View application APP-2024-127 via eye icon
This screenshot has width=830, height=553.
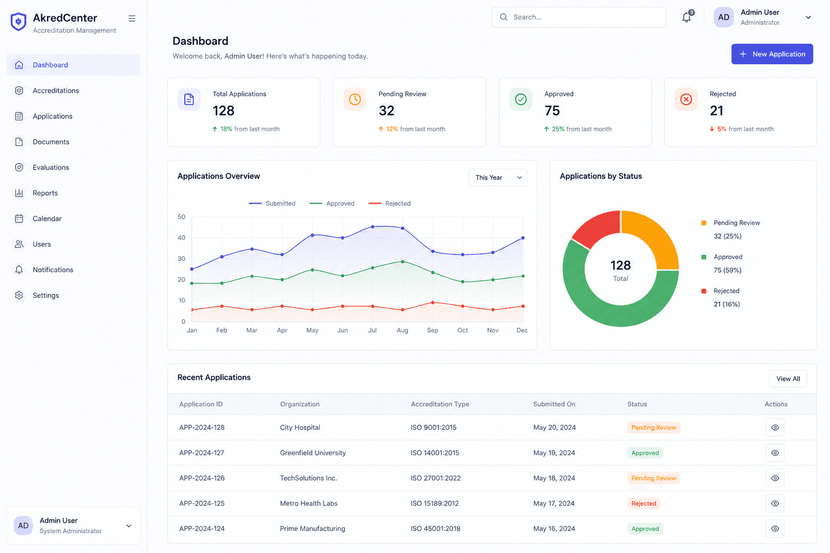pos(775,453)
